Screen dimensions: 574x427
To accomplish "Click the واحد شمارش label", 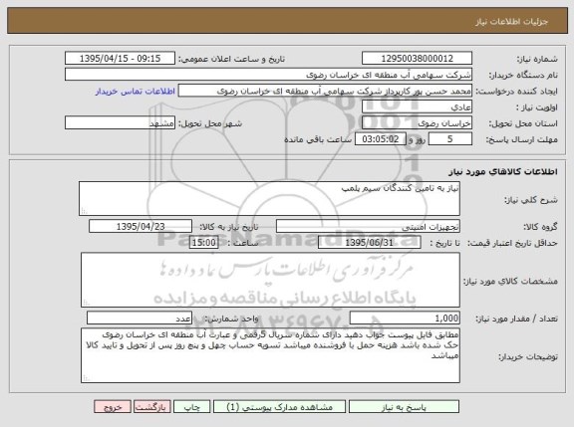I will pyautogui.click(x=231, y=320).
